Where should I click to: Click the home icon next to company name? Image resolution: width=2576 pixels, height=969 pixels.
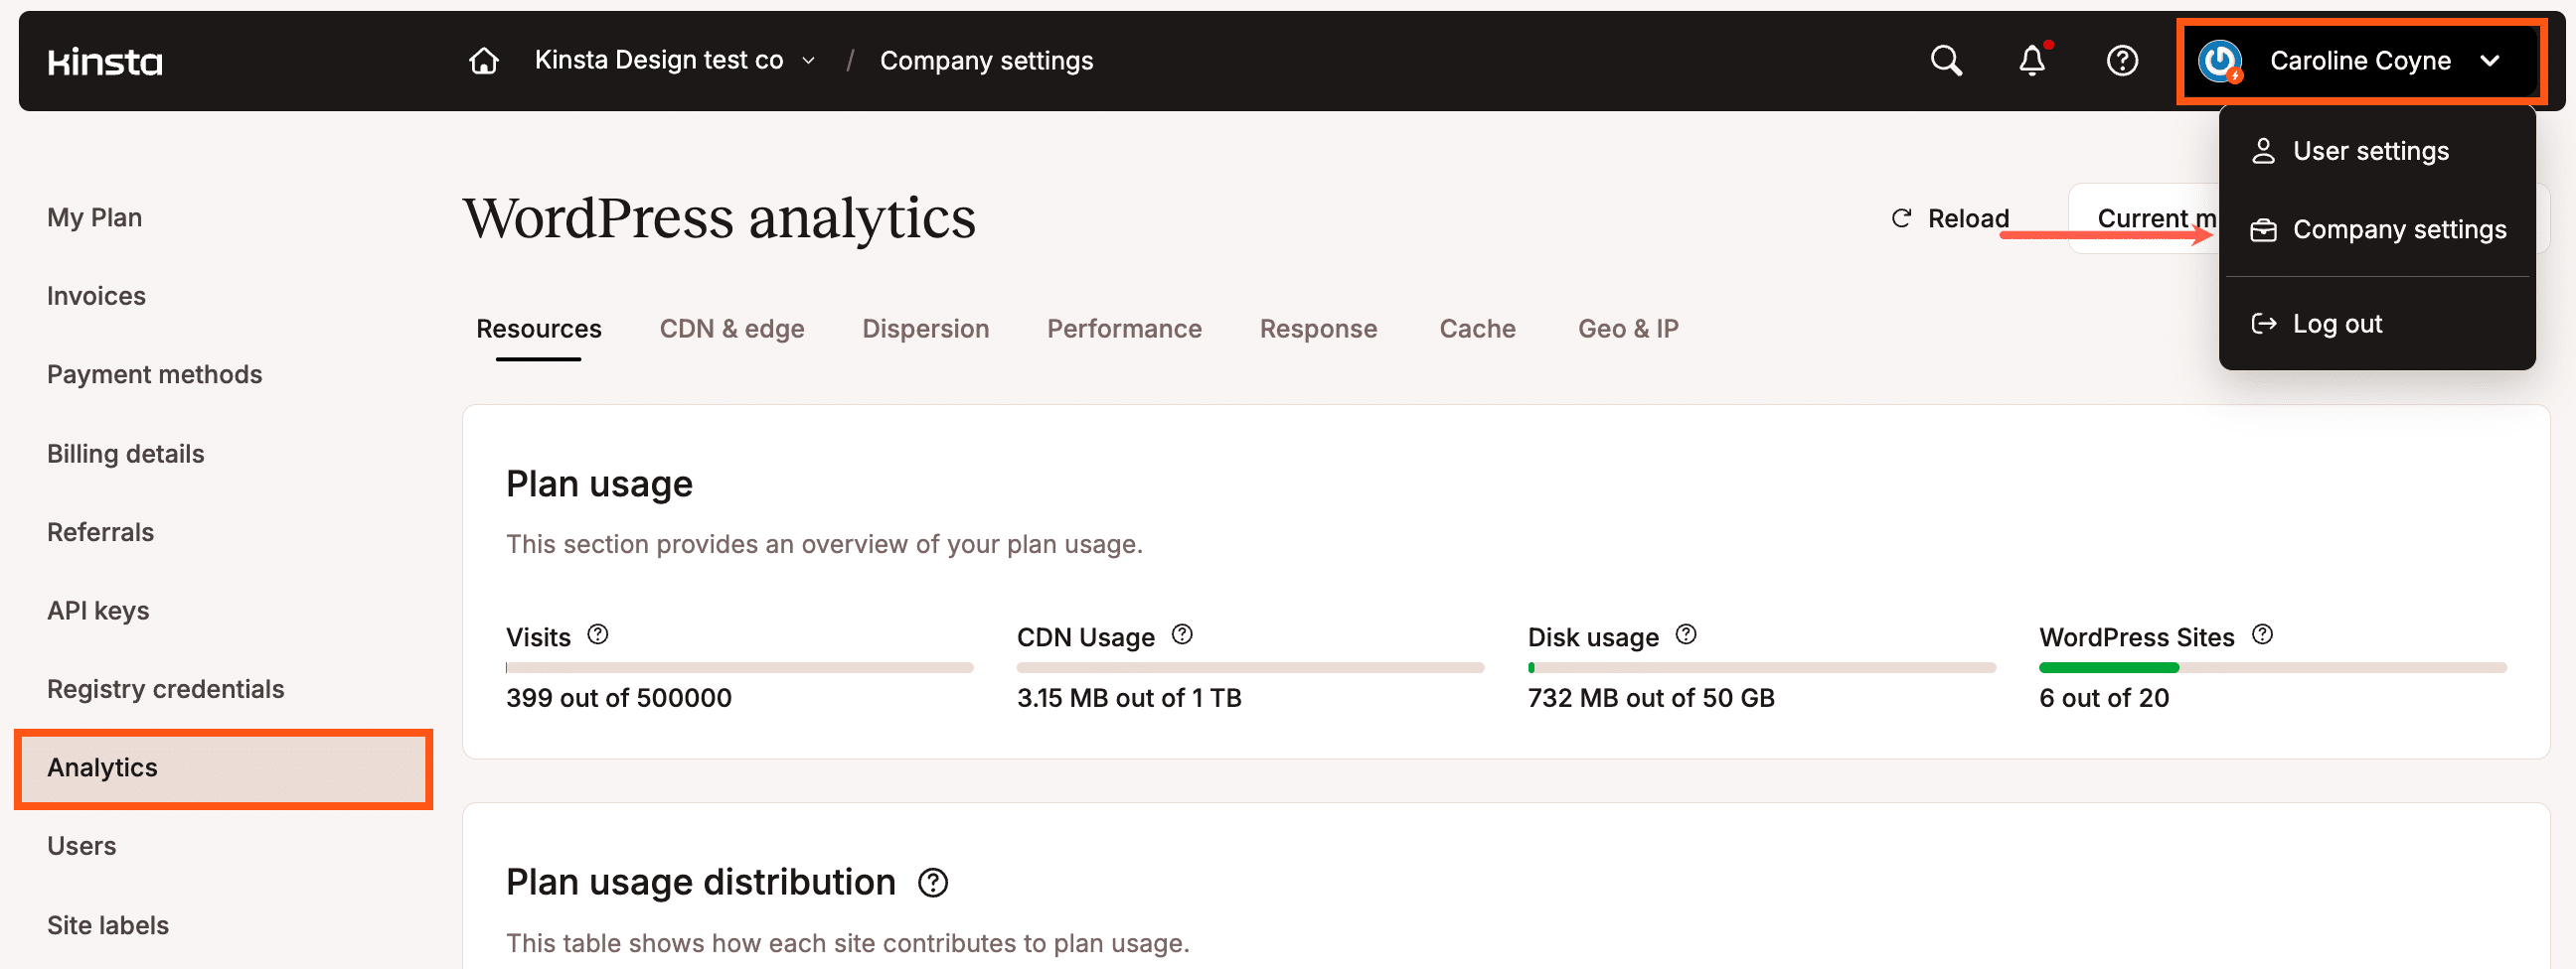[483, 60]
